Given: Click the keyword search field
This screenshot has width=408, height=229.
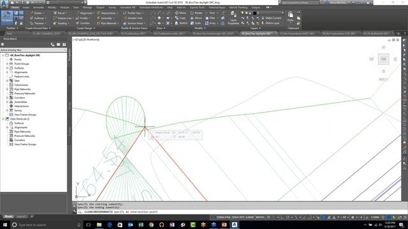Looking at the screenshot, I should [x=300, y=3].
